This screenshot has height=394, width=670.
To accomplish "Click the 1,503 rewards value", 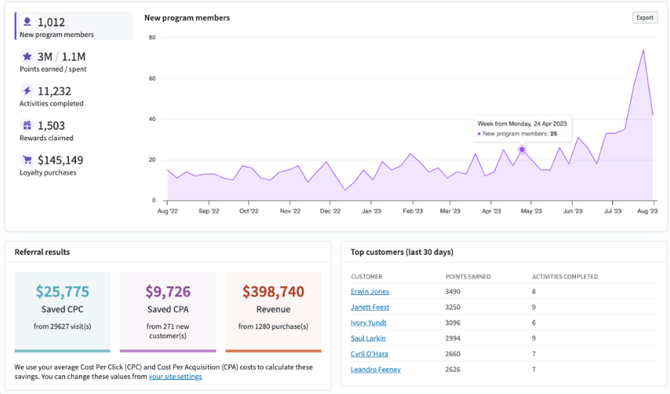I will tap(51, 125).
